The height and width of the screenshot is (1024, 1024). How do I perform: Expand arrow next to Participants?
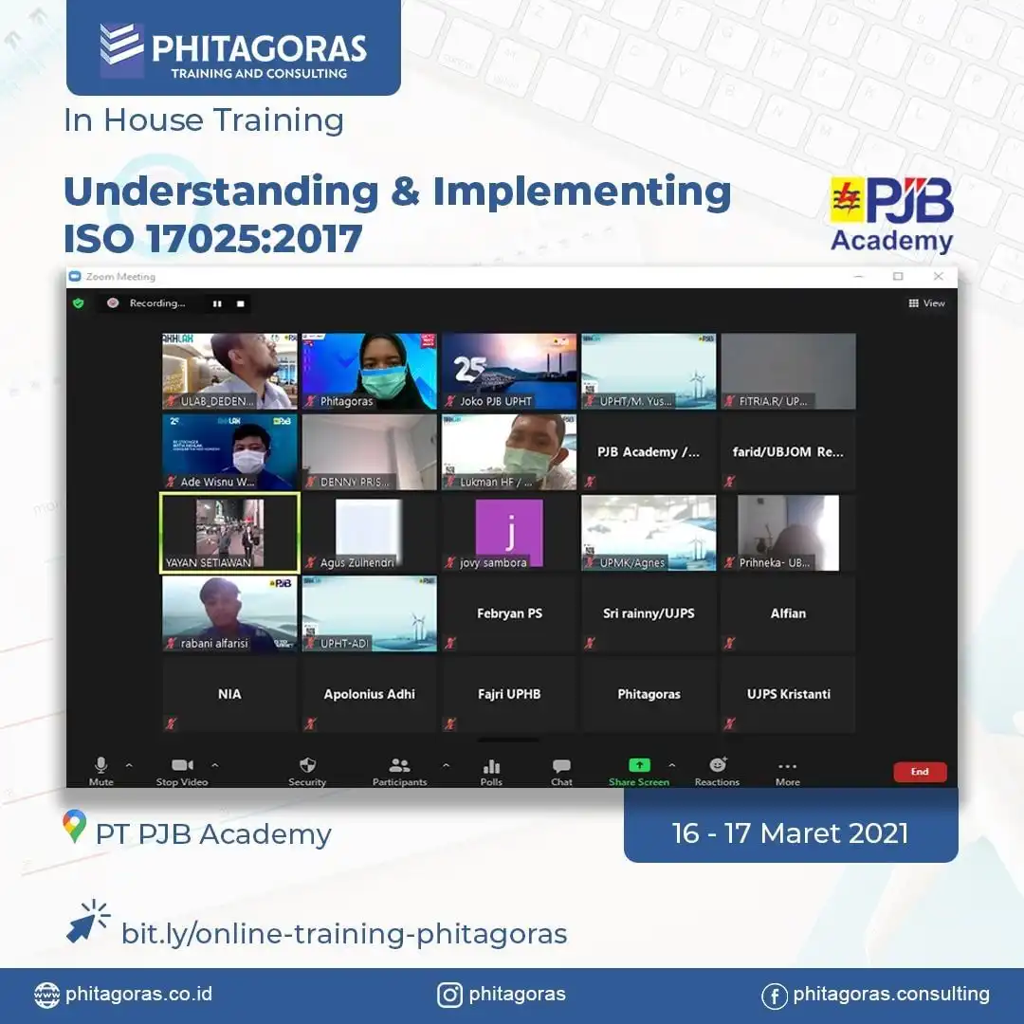446,765
